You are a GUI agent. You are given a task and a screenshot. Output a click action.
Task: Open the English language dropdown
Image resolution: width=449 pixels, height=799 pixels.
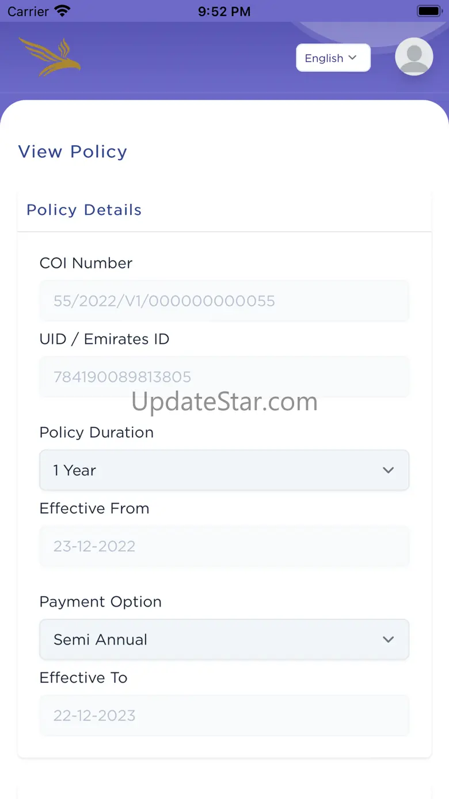333,58
